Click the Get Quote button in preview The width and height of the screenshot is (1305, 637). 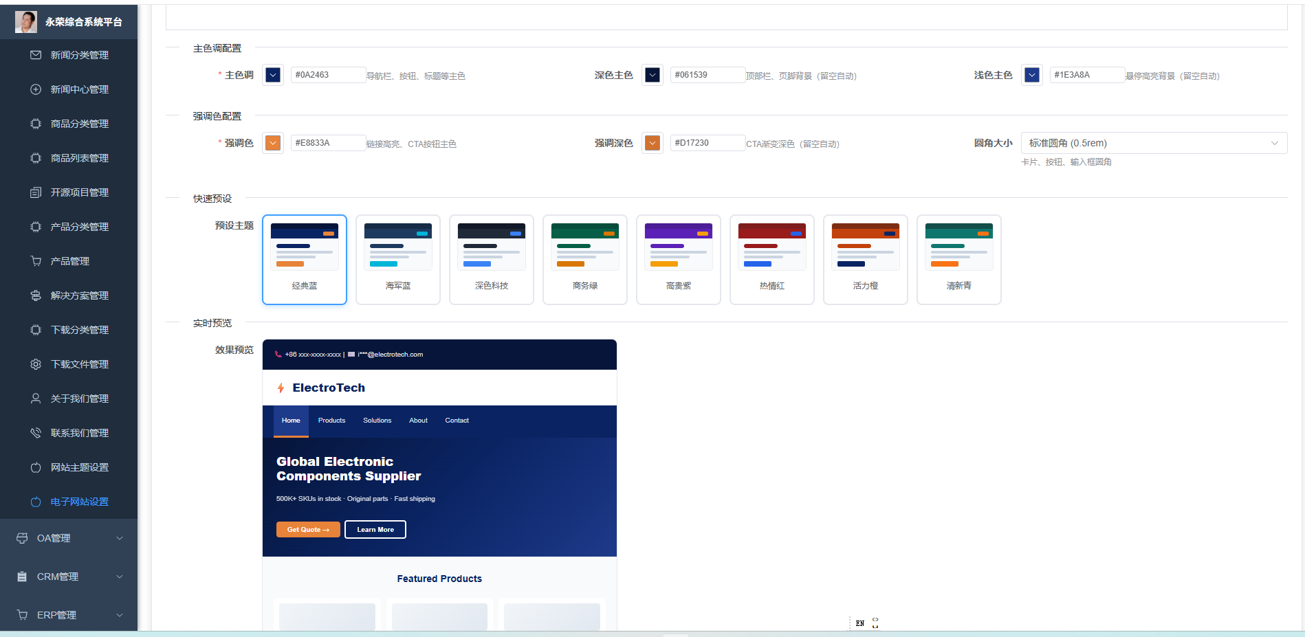[x=308, y=530]
